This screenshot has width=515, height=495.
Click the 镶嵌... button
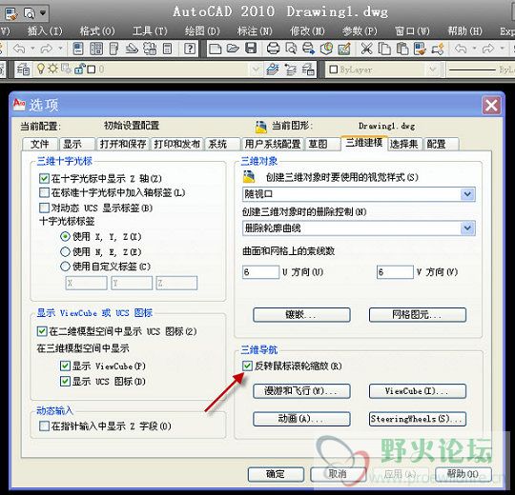pyautogui.click(x=301, y=315)
